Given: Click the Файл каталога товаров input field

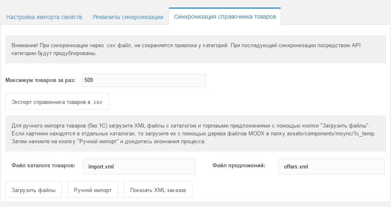Looking at the screenshot, I should click(x=139, y=166).
